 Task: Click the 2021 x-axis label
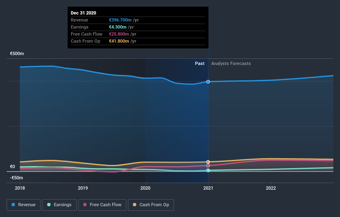pyautogui.click(x=208, y=188)
